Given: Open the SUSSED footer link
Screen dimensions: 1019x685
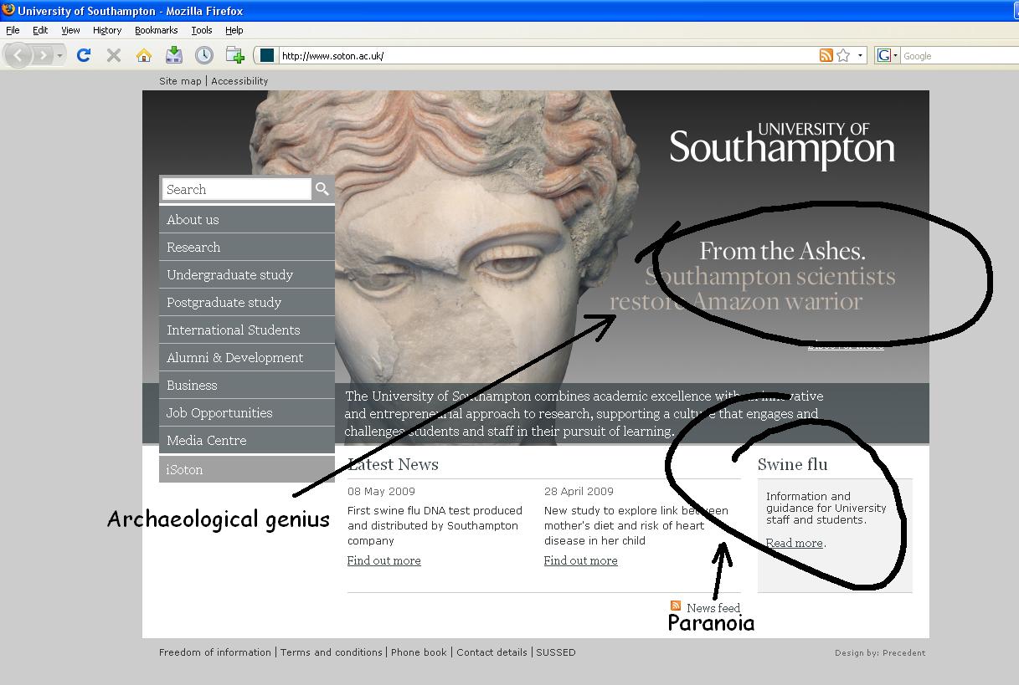Looking at the screenshot, I should tap(556, 652).
